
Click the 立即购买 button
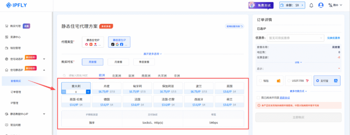pos(298,117)
